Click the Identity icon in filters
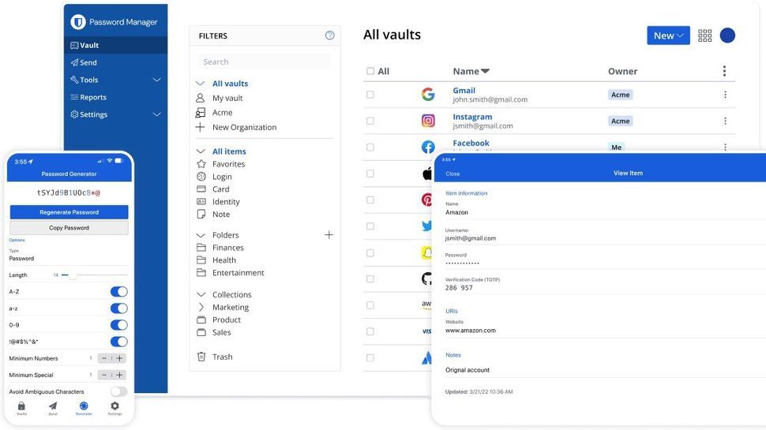The width and height of the screenshot is (766, 430). point(201,201)
